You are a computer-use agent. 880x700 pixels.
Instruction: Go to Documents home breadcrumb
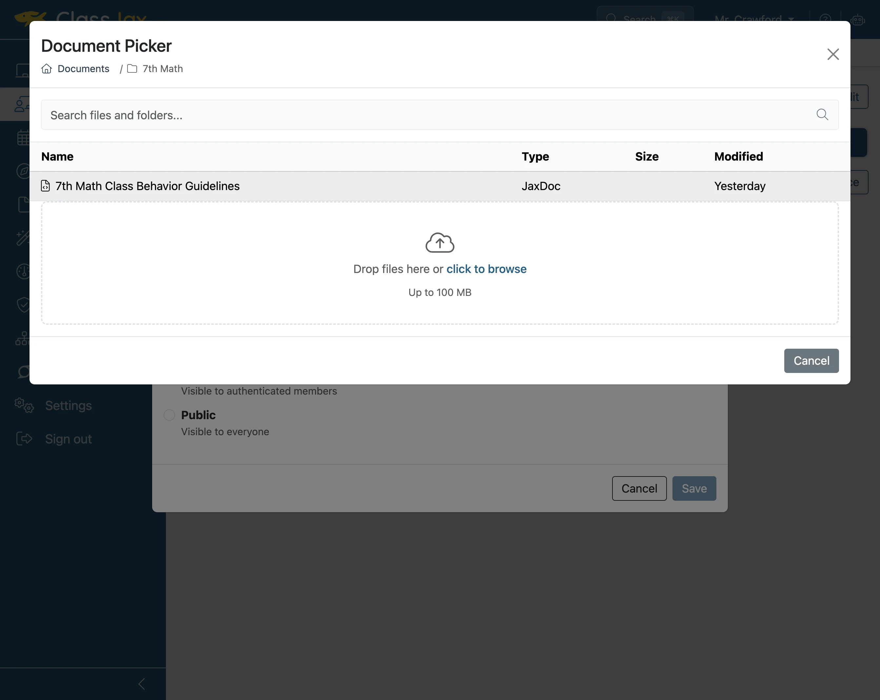point(83,68)
